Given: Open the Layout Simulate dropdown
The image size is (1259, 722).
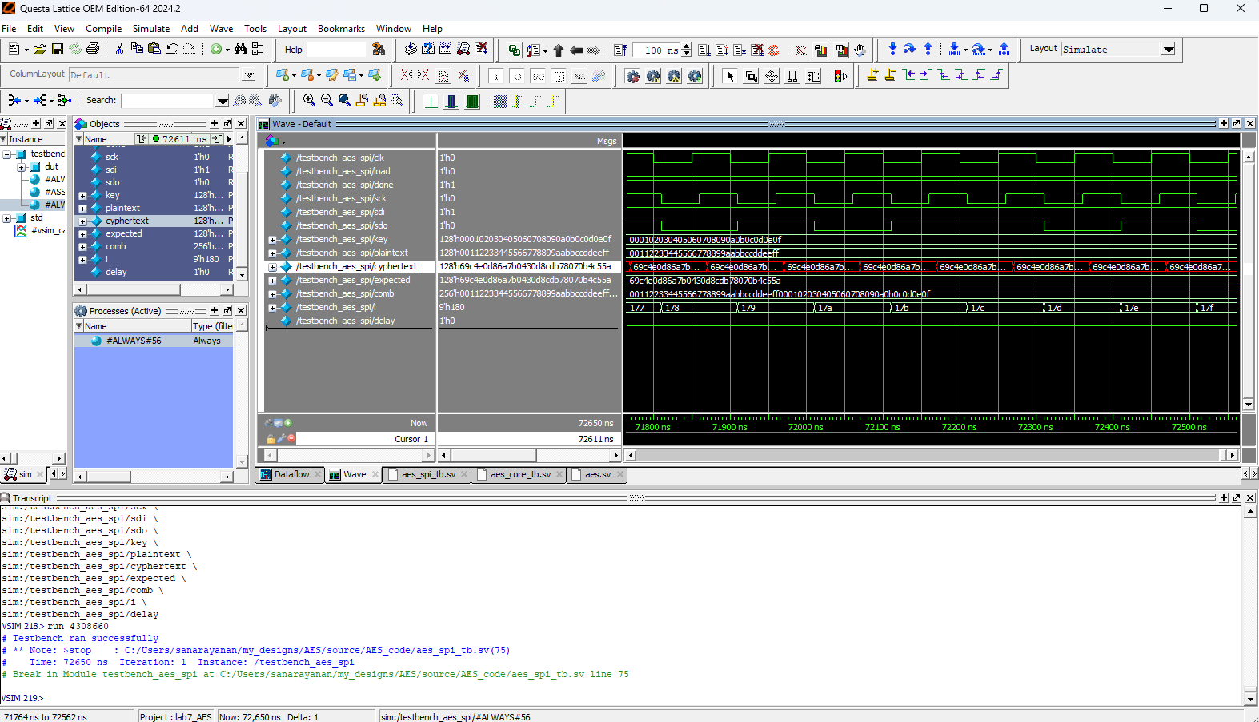Looking at the screenshot, I should click(1169, 50).
